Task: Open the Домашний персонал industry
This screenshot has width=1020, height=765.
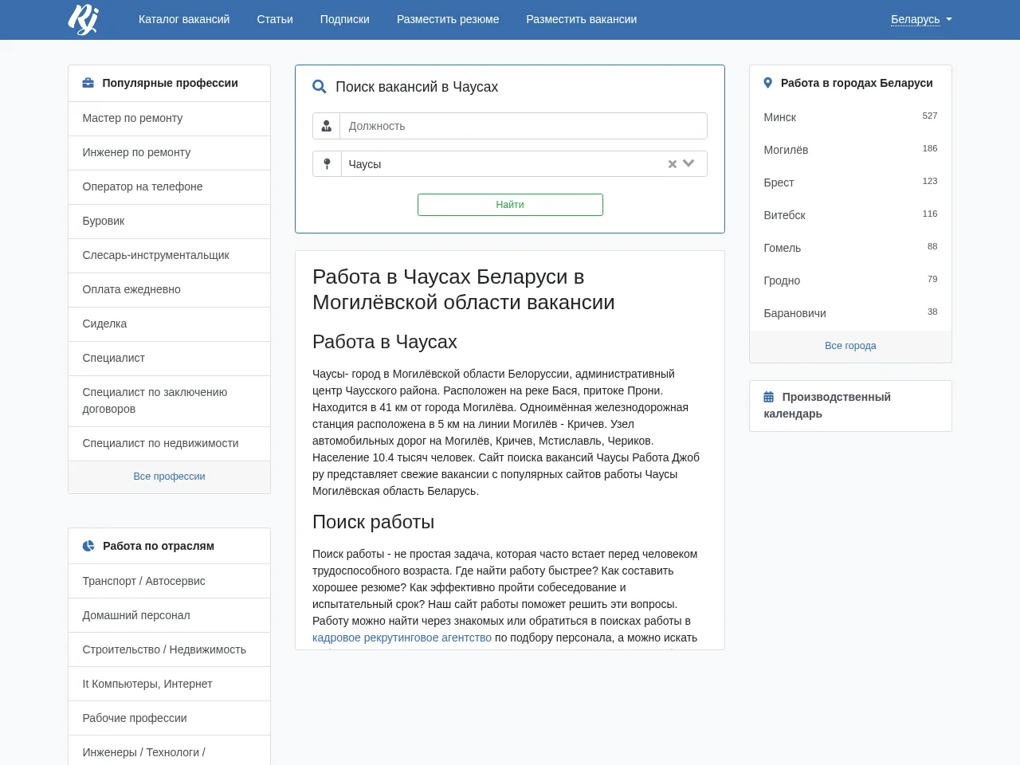Action: point(169,615)
